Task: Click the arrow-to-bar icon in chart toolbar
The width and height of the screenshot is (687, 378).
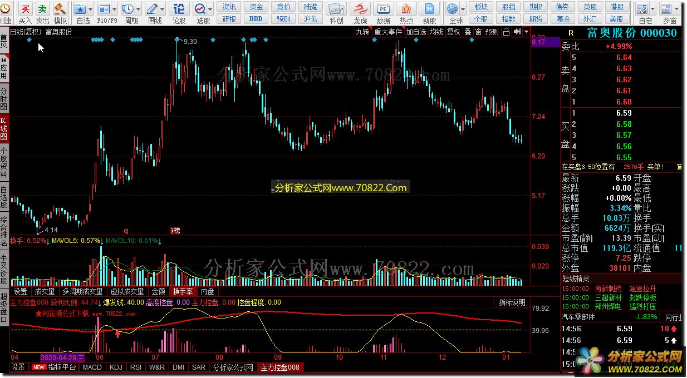Action: pos(518,32)
